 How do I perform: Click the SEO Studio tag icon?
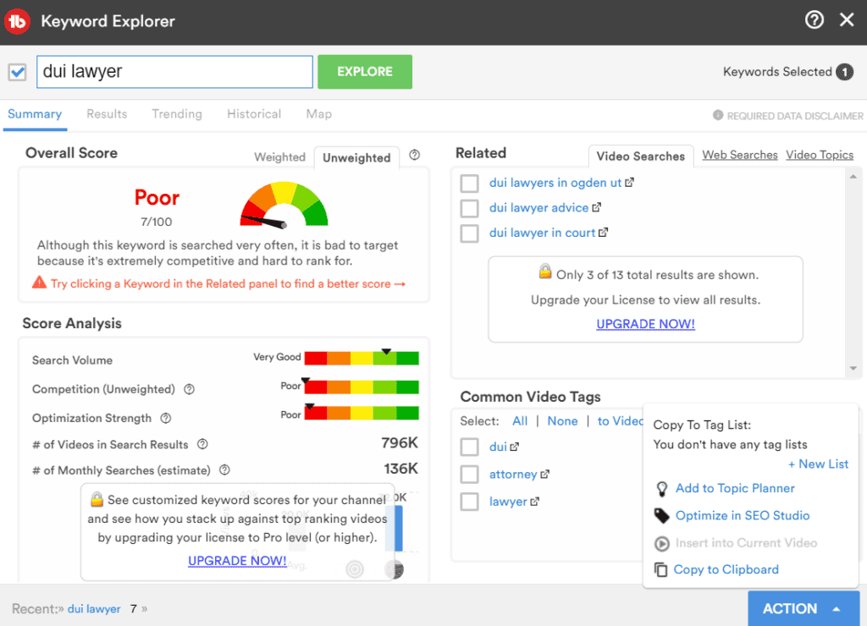tap(661, 515)
